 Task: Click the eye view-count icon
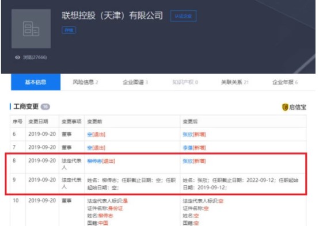(x=18, y=58)
